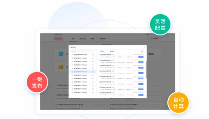The height and width of the screenshot is (119, 209).
Task: Click the store icon of the first unit in the list
Action: (x=72, y=55)
